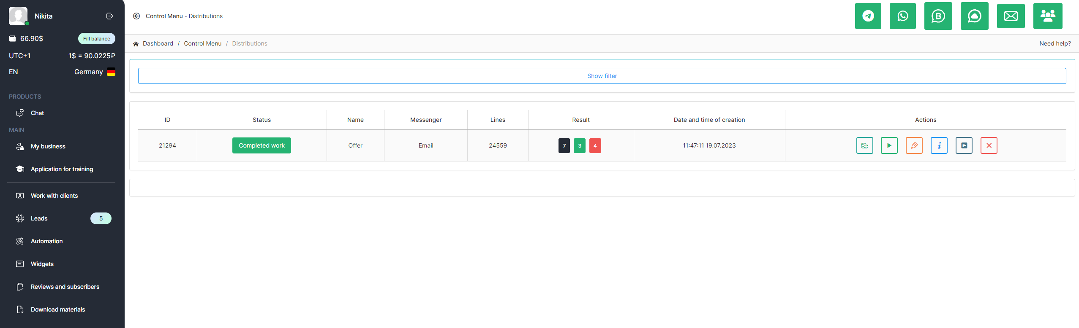This screenshot has height=328, width=1079.
Task: Open the email envelope icon
Action: coord(1011,16)
